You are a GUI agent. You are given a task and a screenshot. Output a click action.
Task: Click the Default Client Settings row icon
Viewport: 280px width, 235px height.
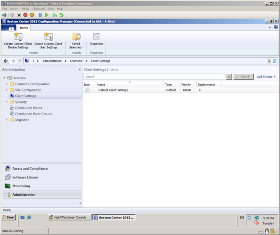(x=87, y=90)
